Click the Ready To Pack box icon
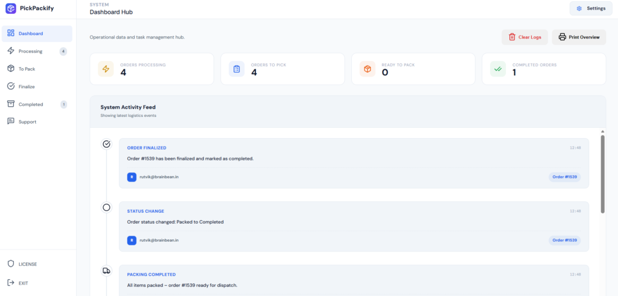 tap(368, 69)
